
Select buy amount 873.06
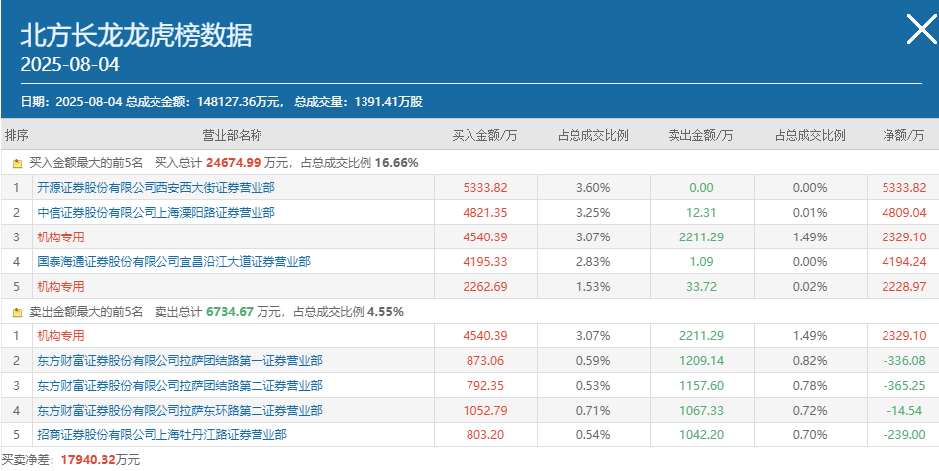[x=485, y=361]
